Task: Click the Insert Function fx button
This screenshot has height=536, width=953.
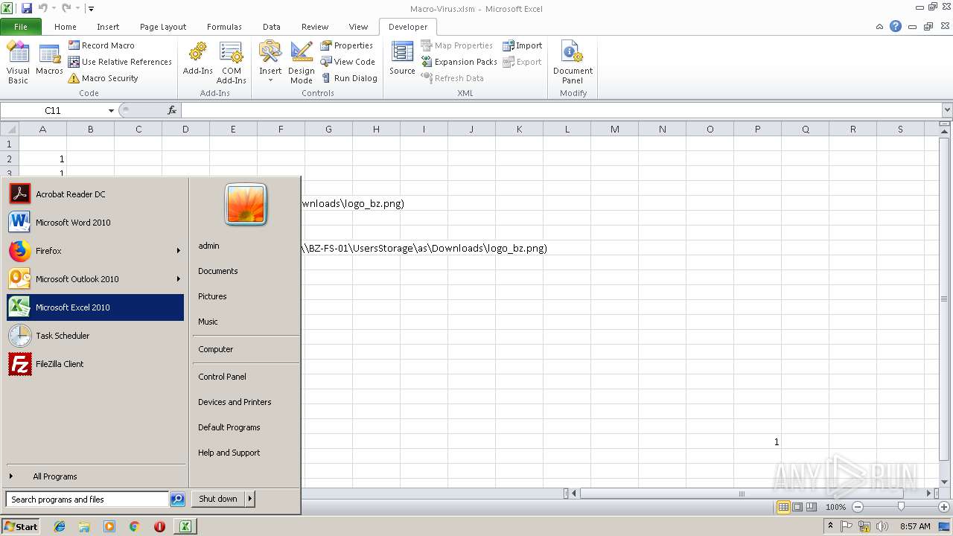Action: pyautogui.click(x=172, y=110)
